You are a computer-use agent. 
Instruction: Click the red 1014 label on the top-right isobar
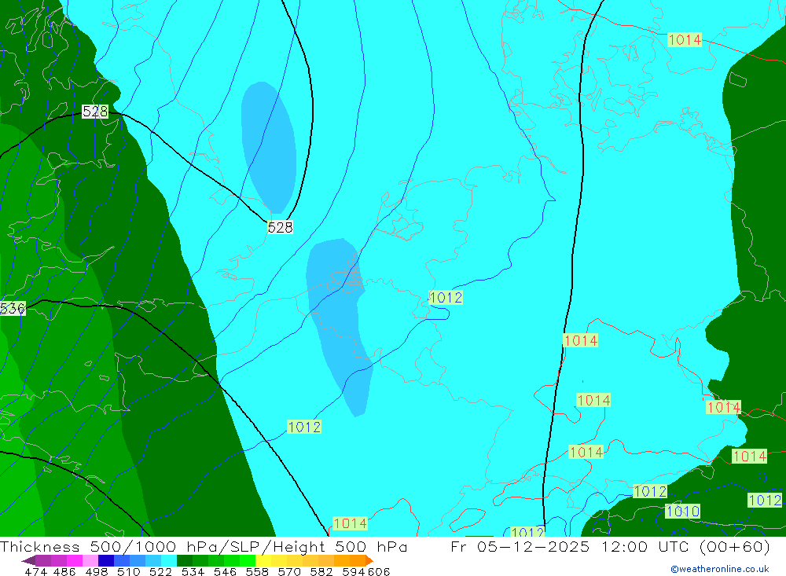click(685, 39)
